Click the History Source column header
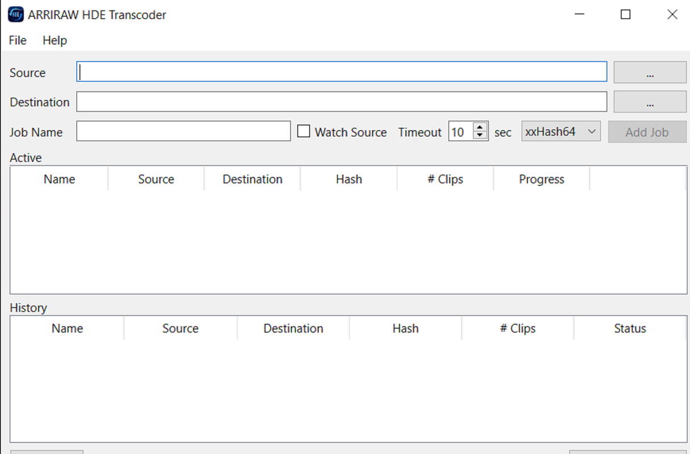The height and width of the screenshot is (454, 690). pos(180,329)
